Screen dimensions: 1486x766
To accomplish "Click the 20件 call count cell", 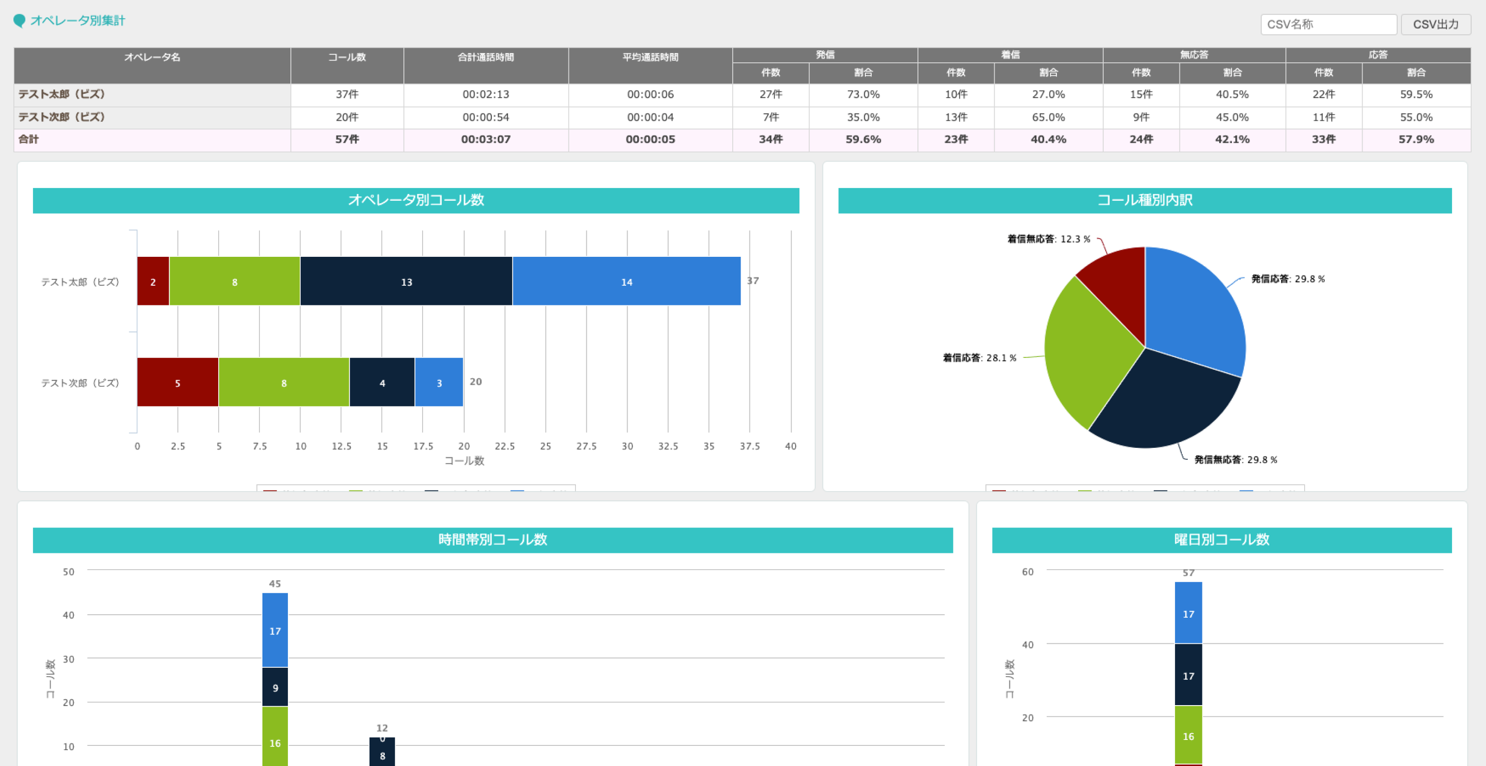I will (x=347, y=117).
